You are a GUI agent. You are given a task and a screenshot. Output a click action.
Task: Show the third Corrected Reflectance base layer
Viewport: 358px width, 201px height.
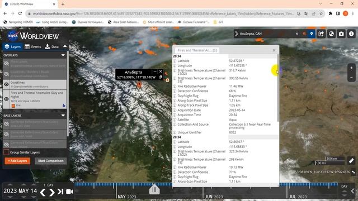6,144
